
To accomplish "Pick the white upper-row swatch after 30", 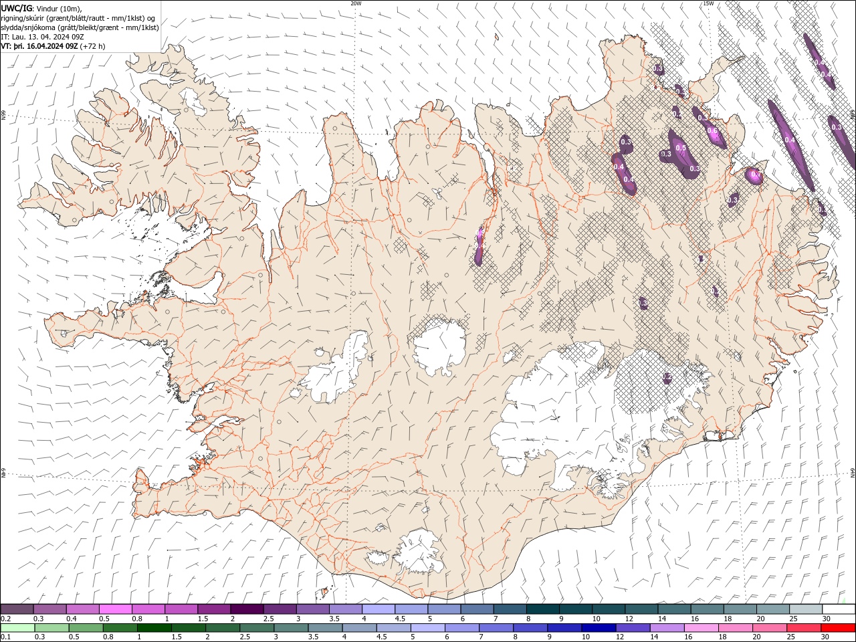I will click(x=839, y=609).
